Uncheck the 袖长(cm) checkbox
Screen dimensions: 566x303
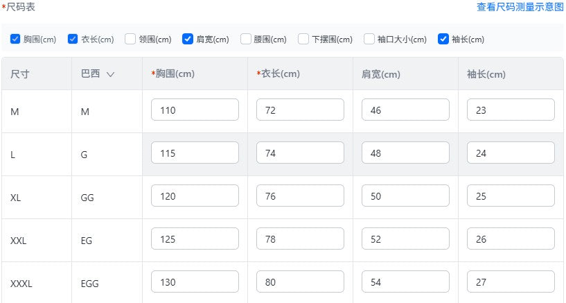pyautogui.click(x=443, y=40)
